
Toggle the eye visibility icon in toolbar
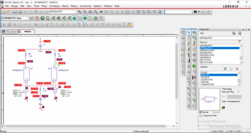[101, 12]
